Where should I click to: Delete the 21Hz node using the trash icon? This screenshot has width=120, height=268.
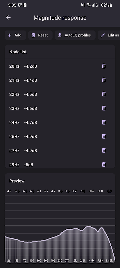click(x=104, y=80)
